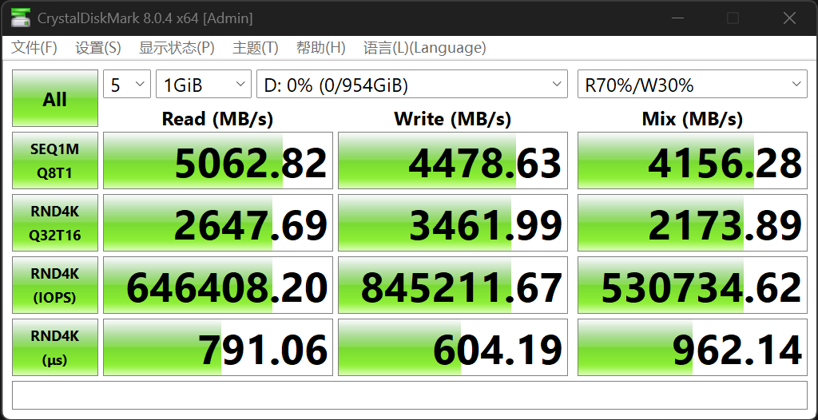Minimize the CrystalDiskMark window
Screen dimensions: 818x420
coord(677,18)
